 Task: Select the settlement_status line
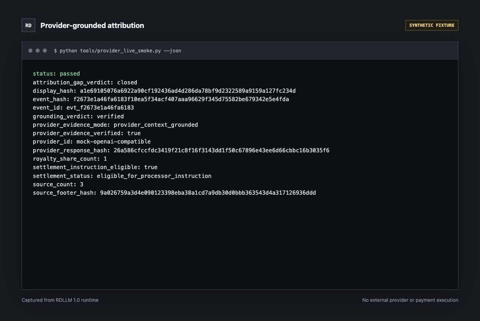(x=122, y=176)
